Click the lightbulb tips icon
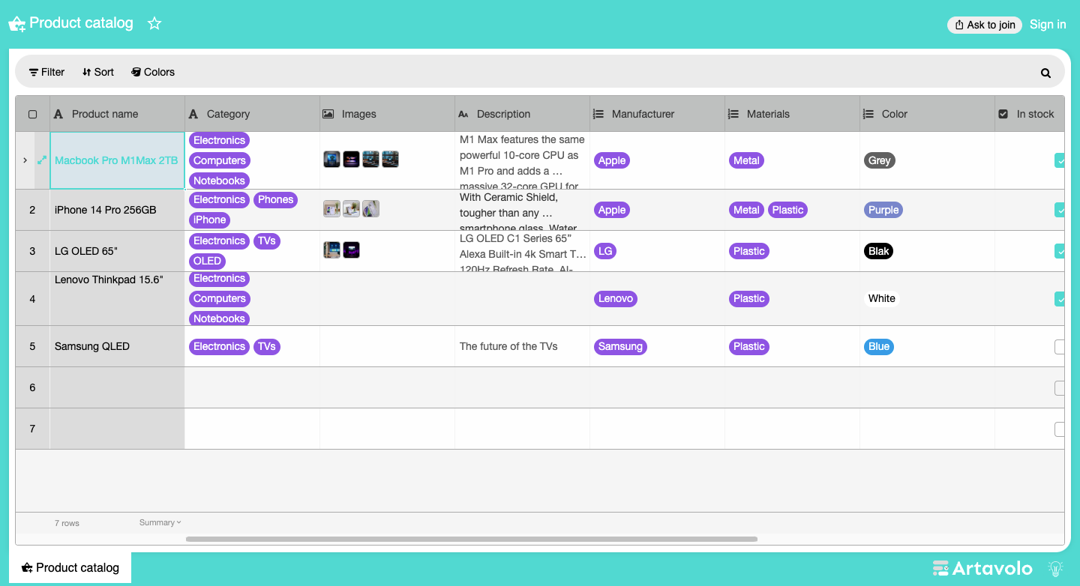Viewport: 1080px width, 586px height. point(1055,568)
